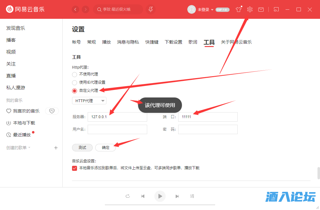Select 使用IE代理设置 radio option
Viewport: 320px width, 210px height.
[x=75, y=82]
